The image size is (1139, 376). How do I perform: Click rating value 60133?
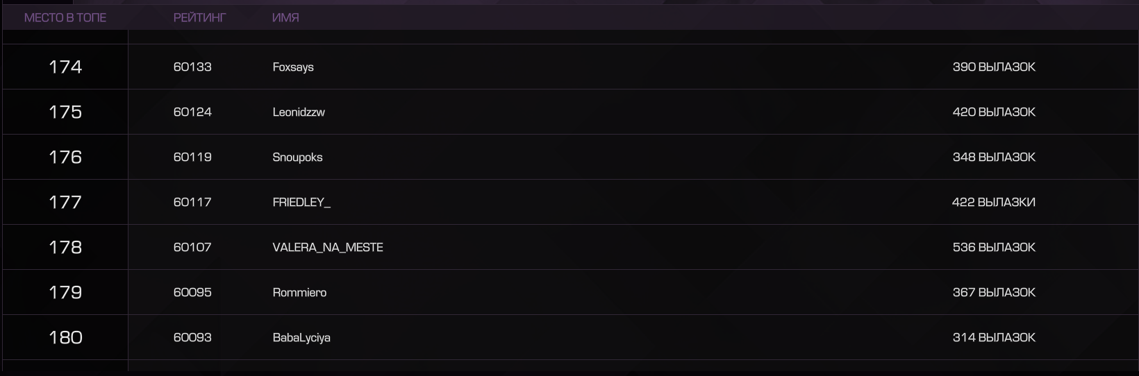point(192,67)
